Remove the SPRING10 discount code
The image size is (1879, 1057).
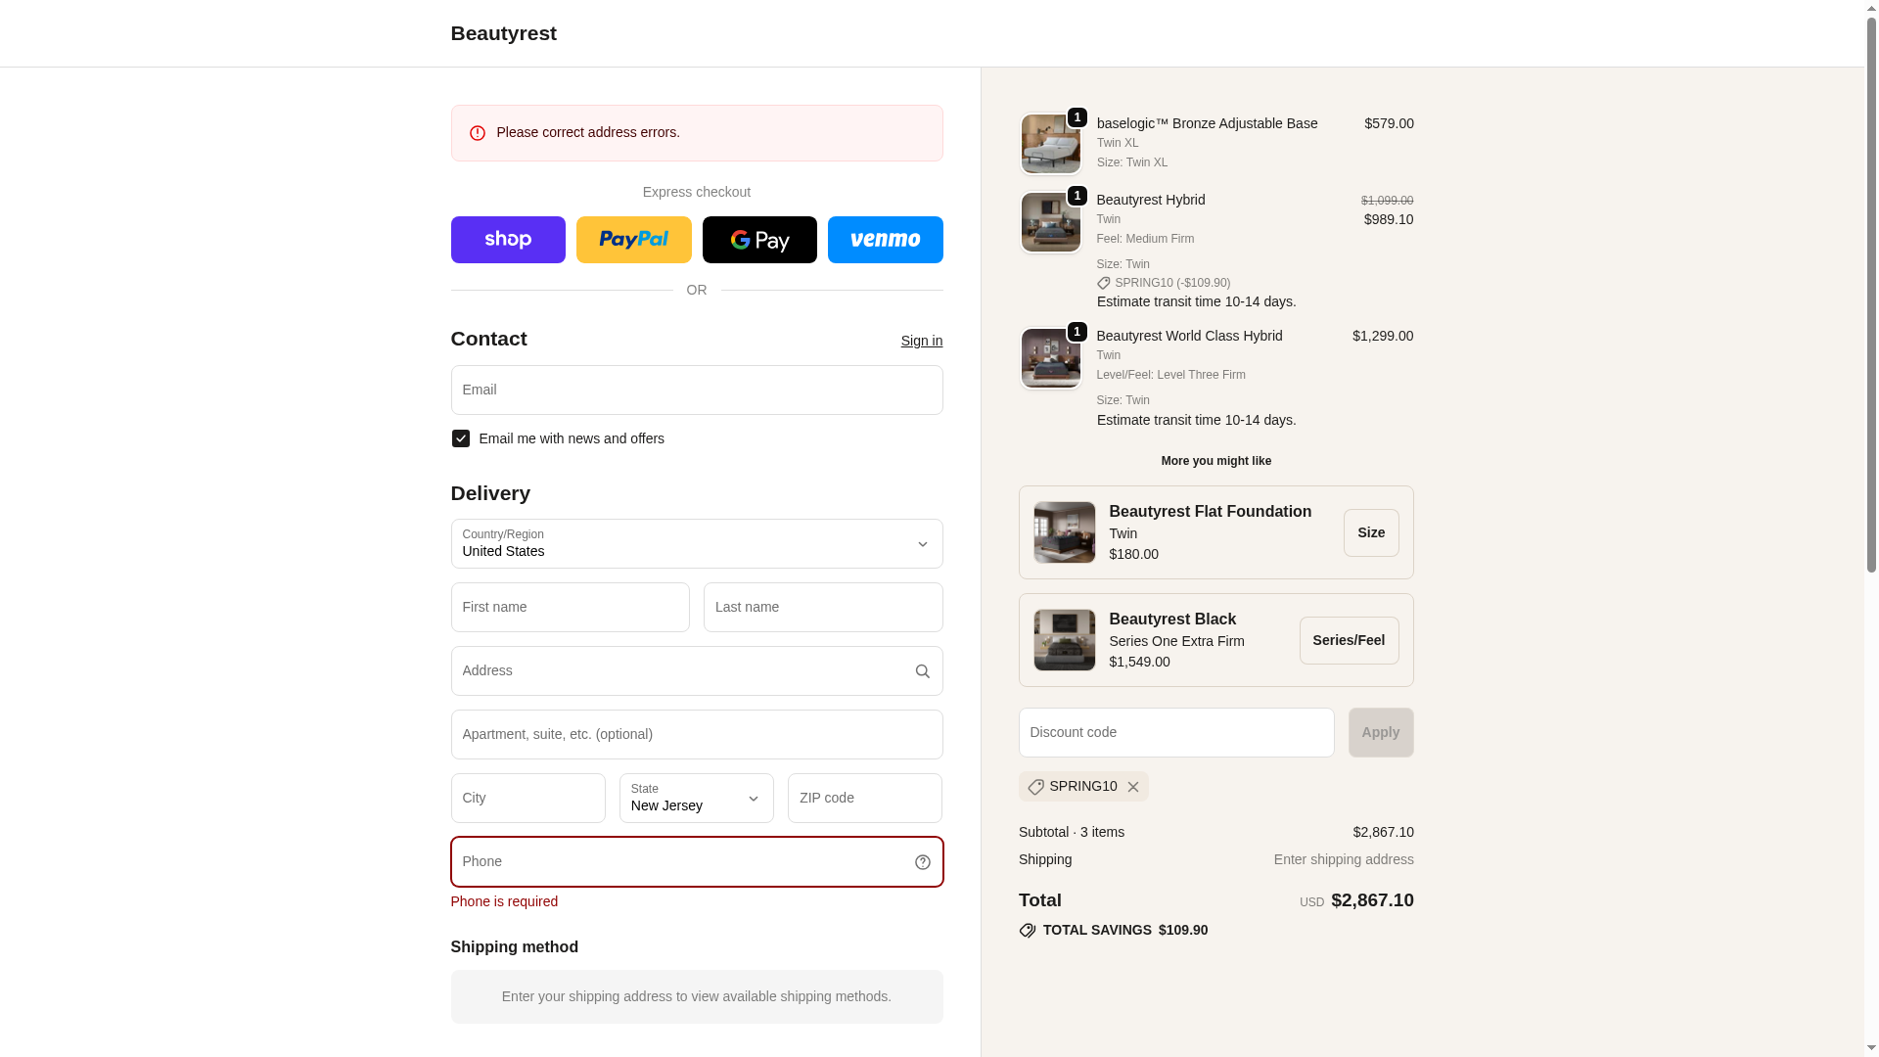(1133, 787)
